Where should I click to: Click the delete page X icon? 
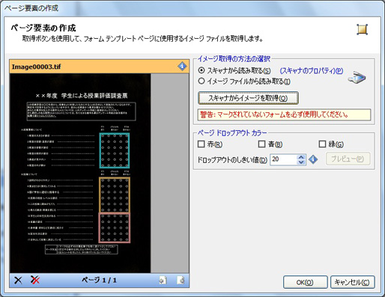(x=18, y=281)
